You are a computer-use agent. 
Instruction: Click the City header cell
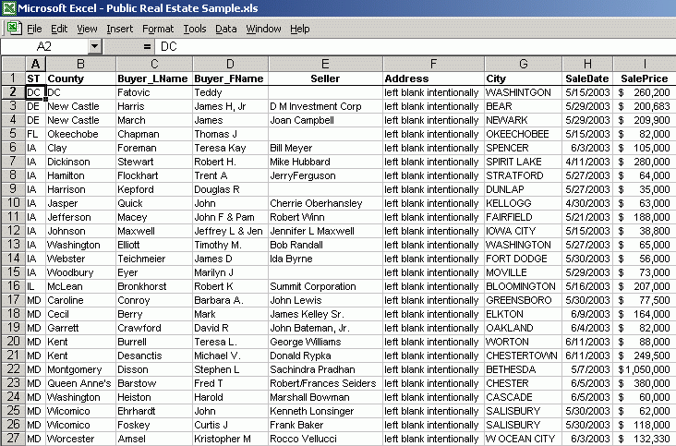(x=524, y=78)
